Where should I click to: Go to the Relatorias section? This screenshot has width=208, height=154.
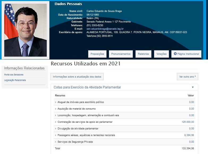[x=143, y=54]
